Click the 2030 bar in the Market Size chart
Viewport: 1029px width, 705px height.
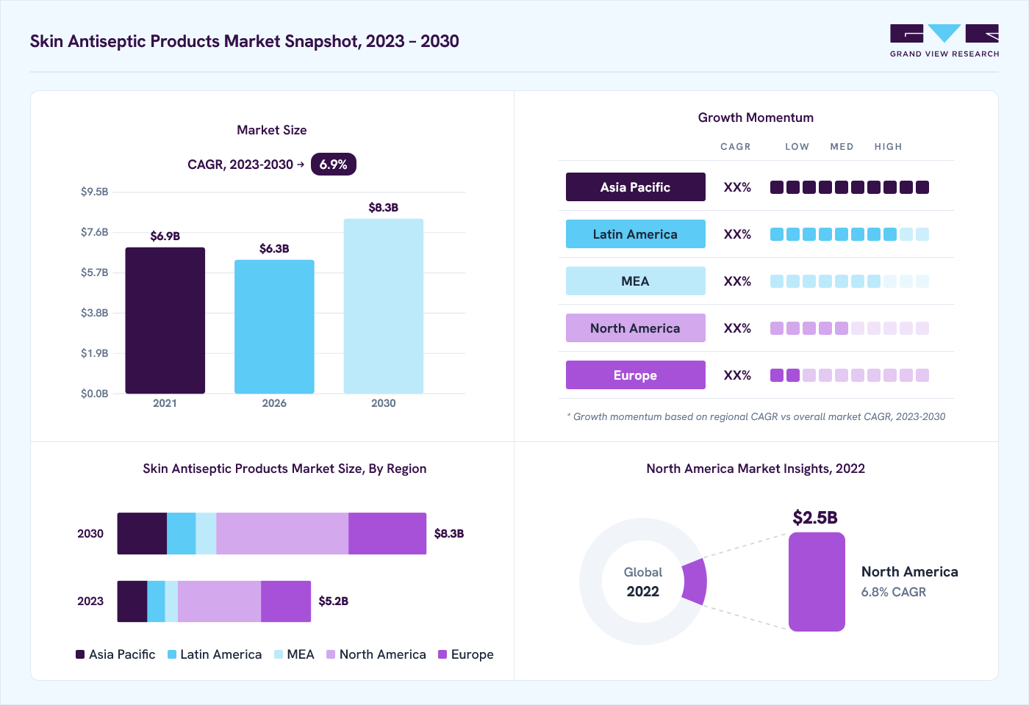click(384, 306)
